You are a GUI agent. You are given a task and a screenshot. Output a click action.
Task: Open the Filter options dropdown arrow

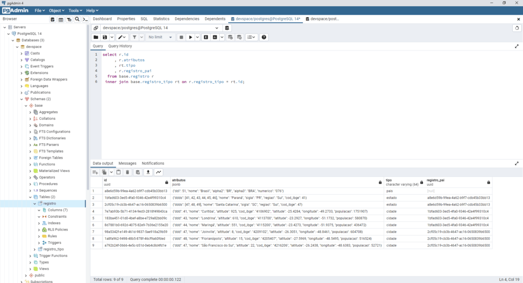click(x=141, y=37)
